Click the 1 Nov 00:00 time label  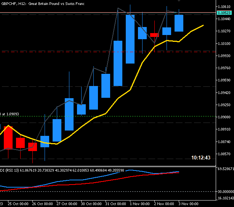coord(140,204)
